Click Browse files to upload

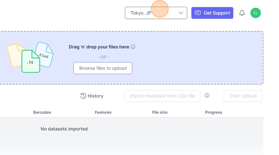point(103,68)
